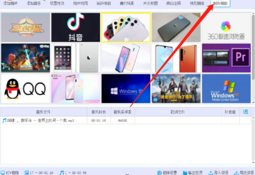Open the 相片时间 (photo duration) tab
Viewport: 255px width, 175px height.
80,3
